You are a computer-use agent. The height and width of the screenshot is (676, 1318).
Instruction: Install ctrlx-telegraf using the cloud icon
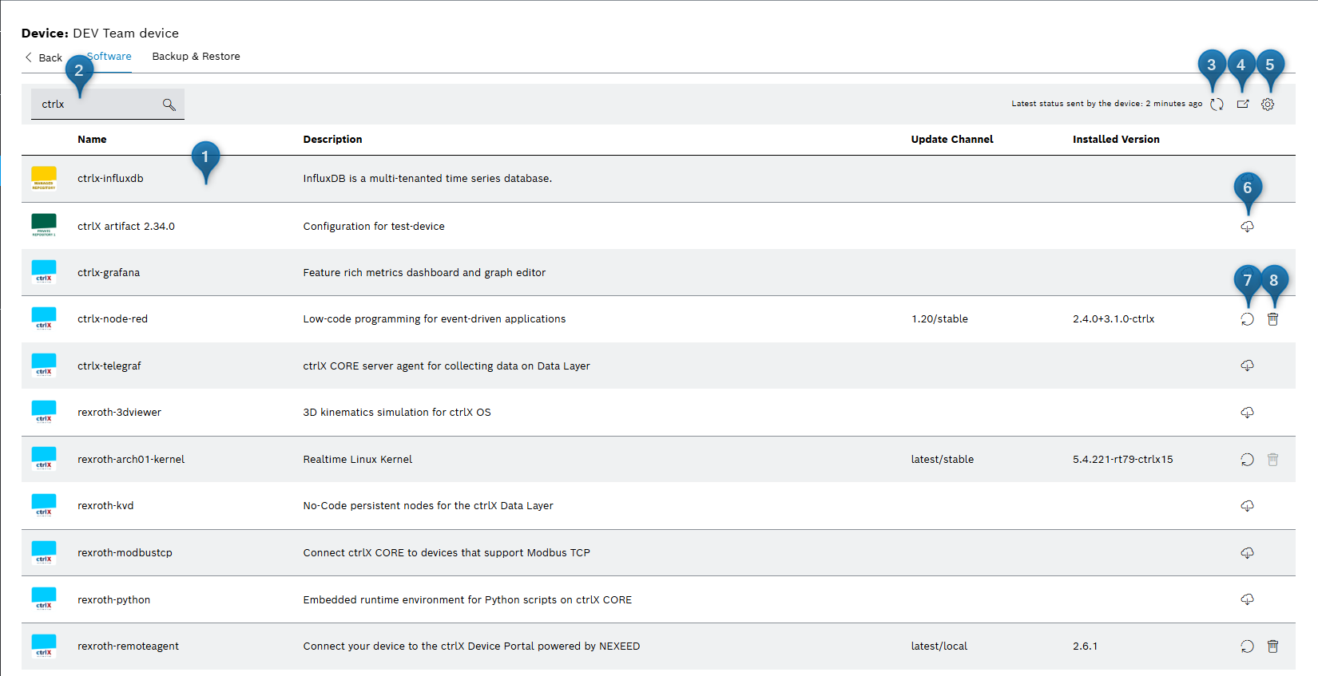coord(1247,366)
